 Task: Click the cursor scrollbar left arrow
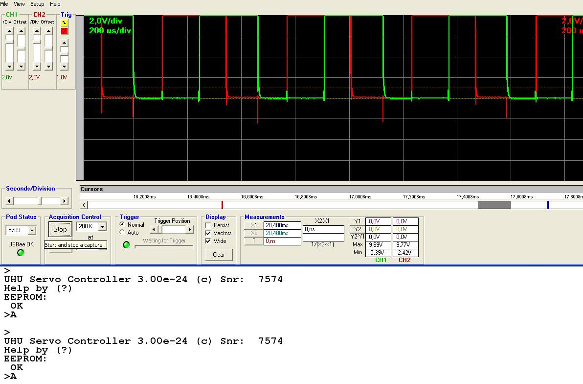pos(84,205)
